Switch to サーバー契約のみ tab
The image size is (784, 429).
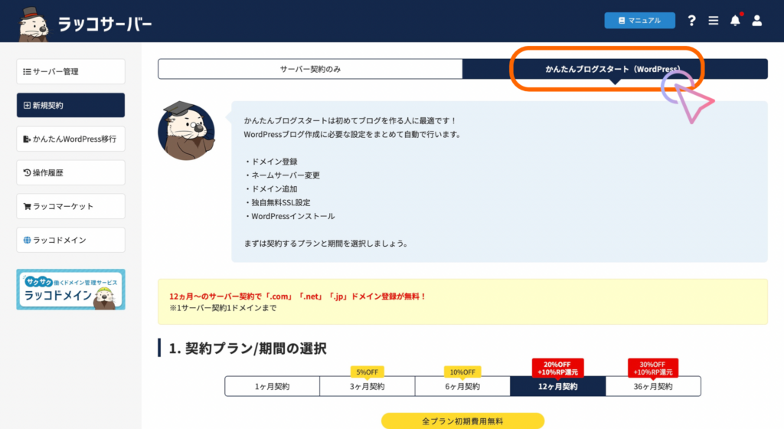pos(310,69)
